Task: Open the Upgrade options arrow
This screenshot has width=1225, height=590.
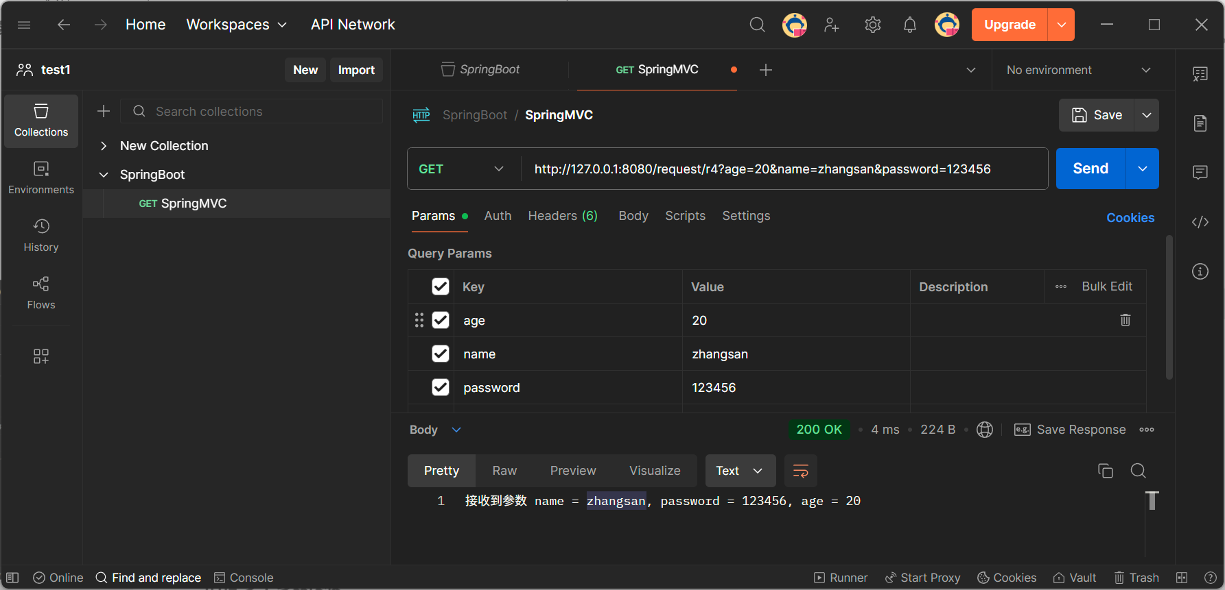Action: pos(1061,25)
